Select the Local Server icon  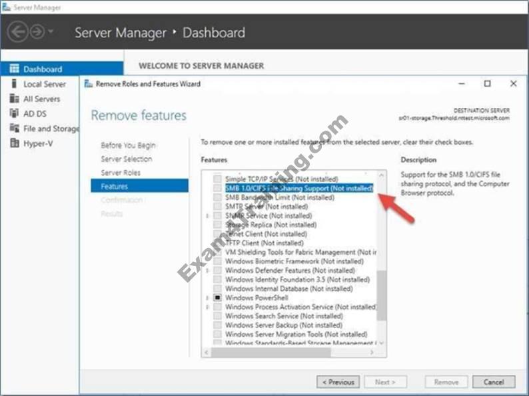(14, 84)
